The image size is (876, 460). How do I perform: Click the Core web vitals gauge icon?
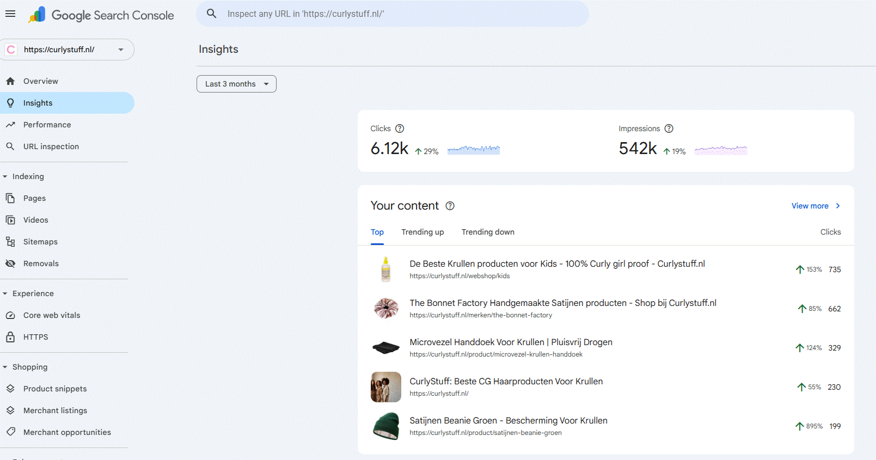(x=10, y=315)
